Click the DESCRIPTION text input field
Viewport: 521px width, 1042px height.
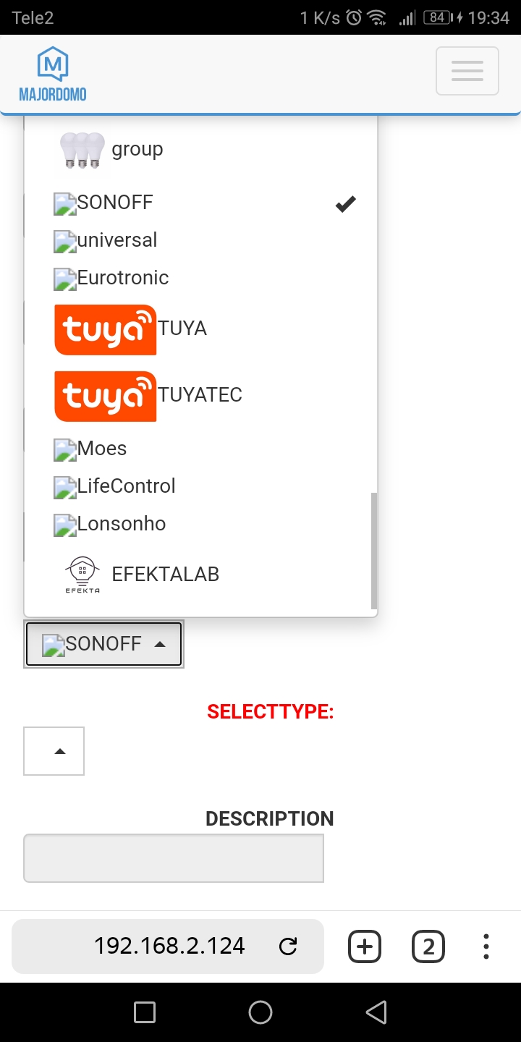tap(173, 857)
